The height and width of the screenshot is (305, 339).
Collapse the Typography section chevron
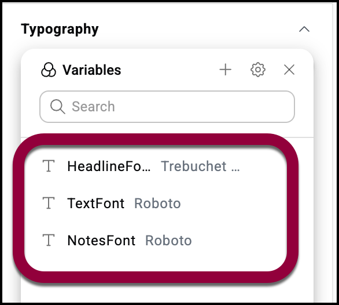(x=304, y=29)
